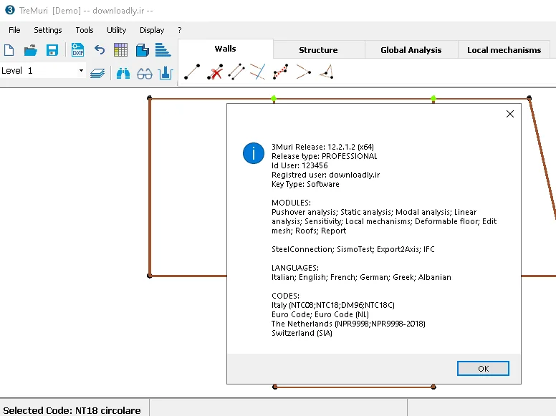Screen dimensions: 556x416
Task: Switch to the Global Analysis tab
Action: (x=411, y=50)
